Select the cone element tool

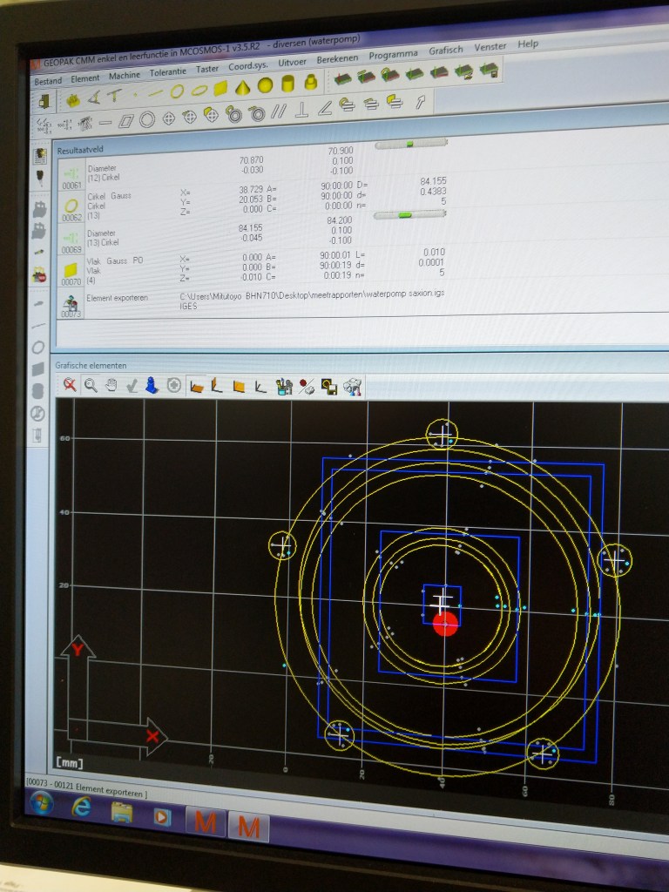click(243, 87)
